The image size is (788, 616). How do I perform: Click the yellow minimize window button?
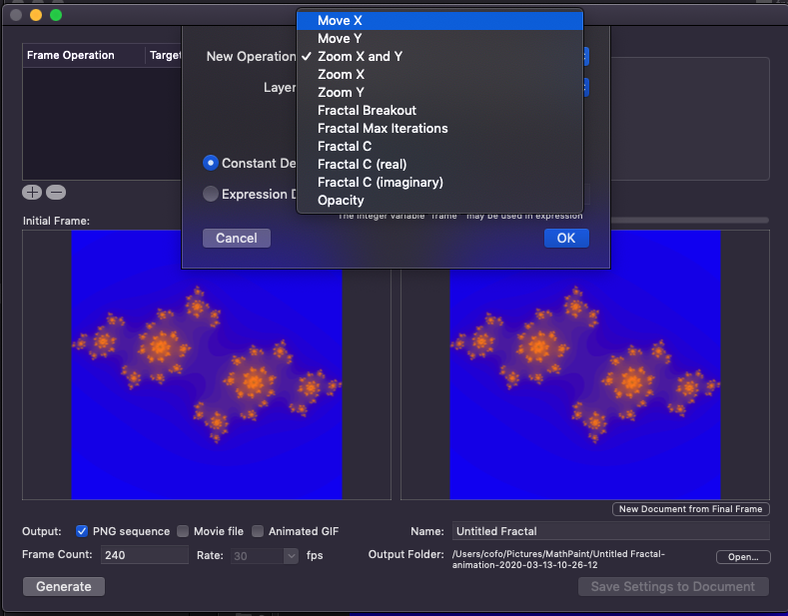36,15
